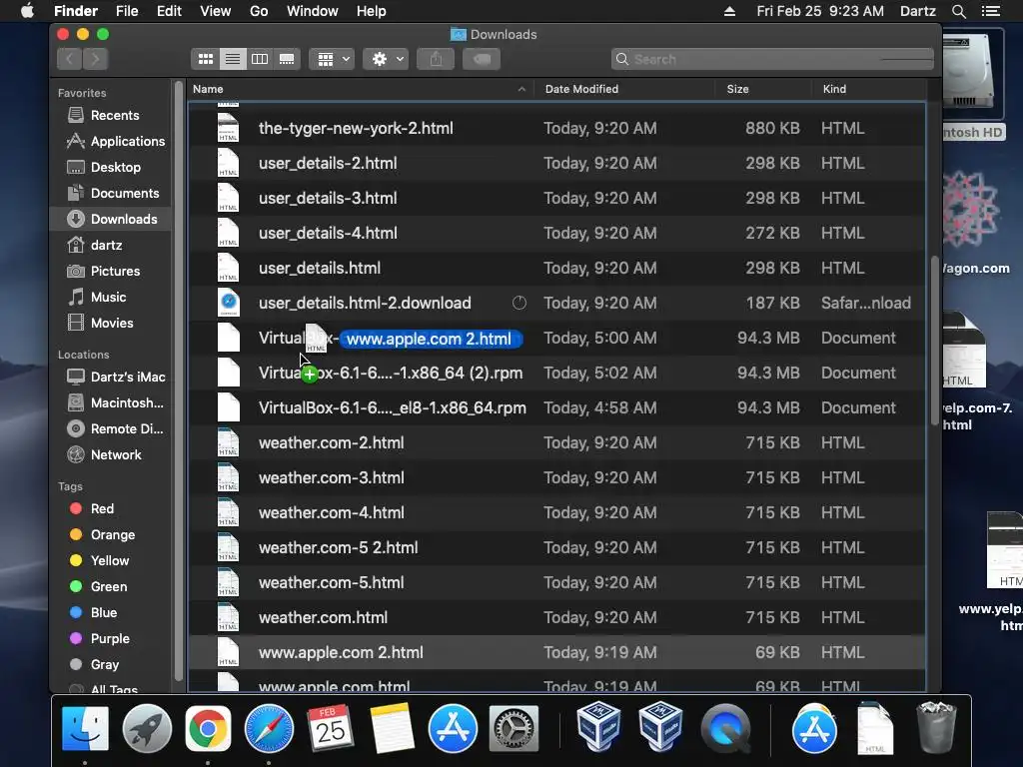Click progress indicator on user_details.html-2.download

coord(519,303)
